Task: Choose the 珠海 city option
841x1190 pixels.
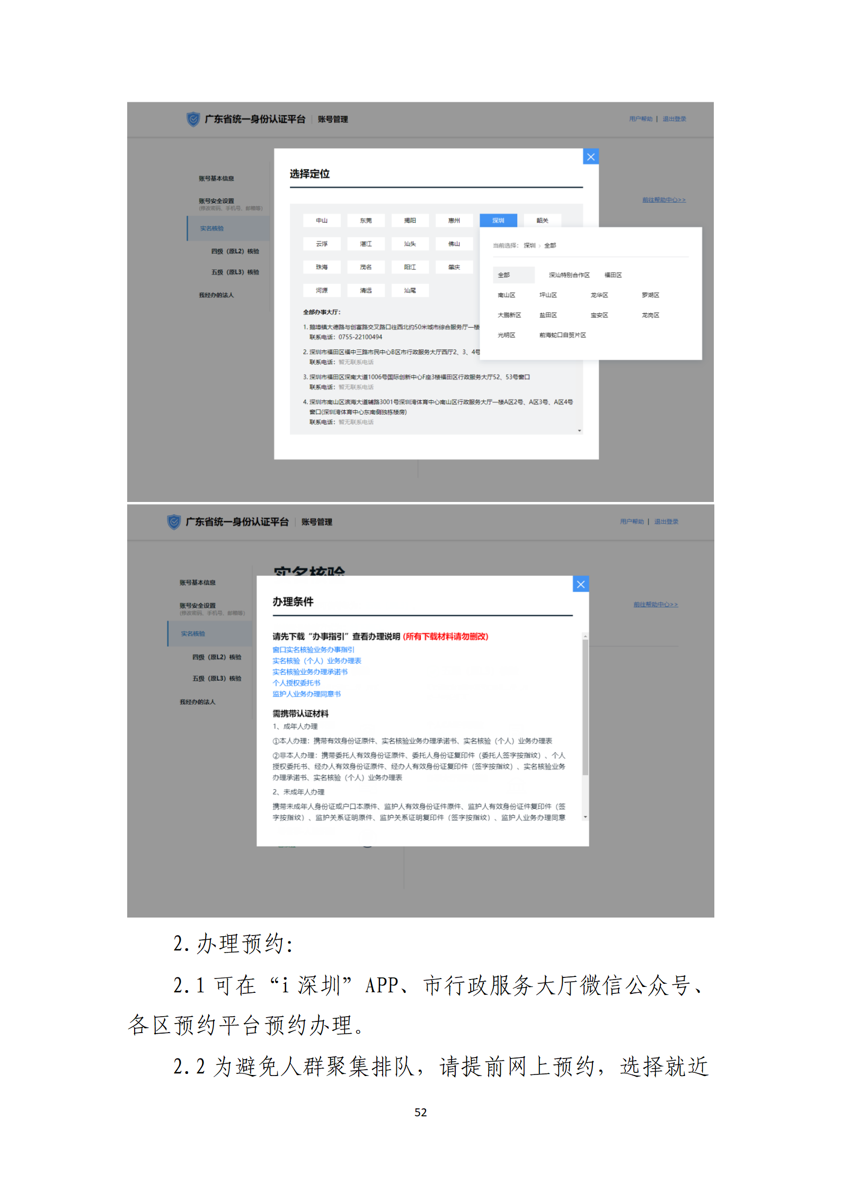Action: (x=322, y=267)
